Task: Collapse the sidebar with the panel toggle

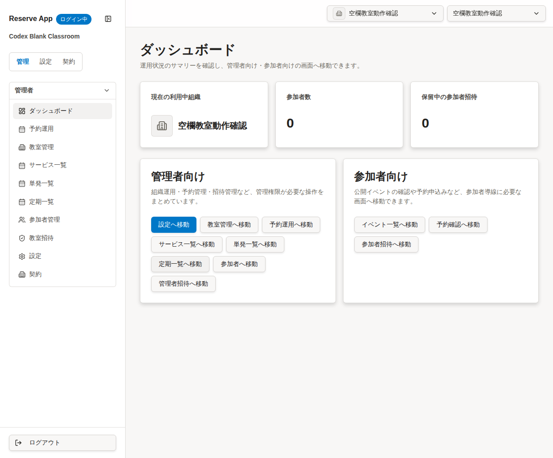Action: coord(108,19)
